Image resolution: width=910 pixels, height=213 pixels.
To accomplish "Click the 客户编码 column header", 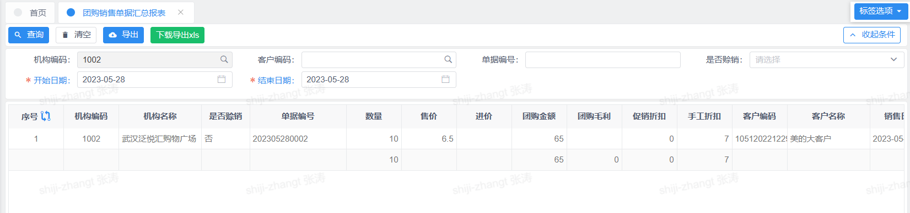I will pos(760,116).
